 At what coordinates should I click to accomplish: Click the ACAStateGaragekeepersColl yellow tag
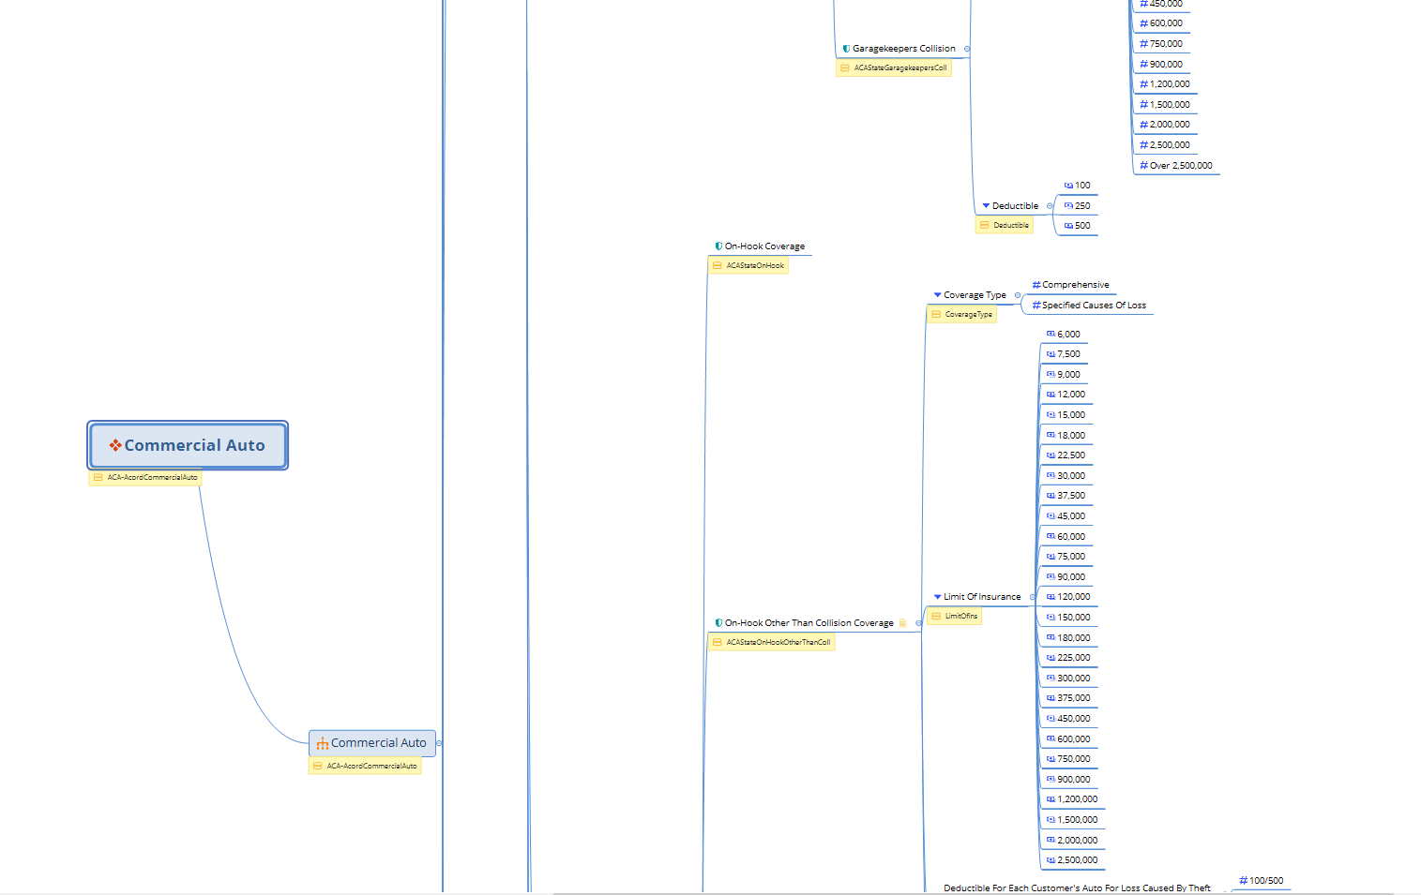pyautogui.click(x=899, y=68)
